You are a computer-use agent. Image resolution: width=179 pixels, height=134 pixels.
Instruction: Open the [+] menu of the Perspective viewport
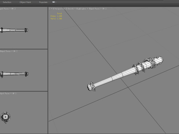pos(51,9)
